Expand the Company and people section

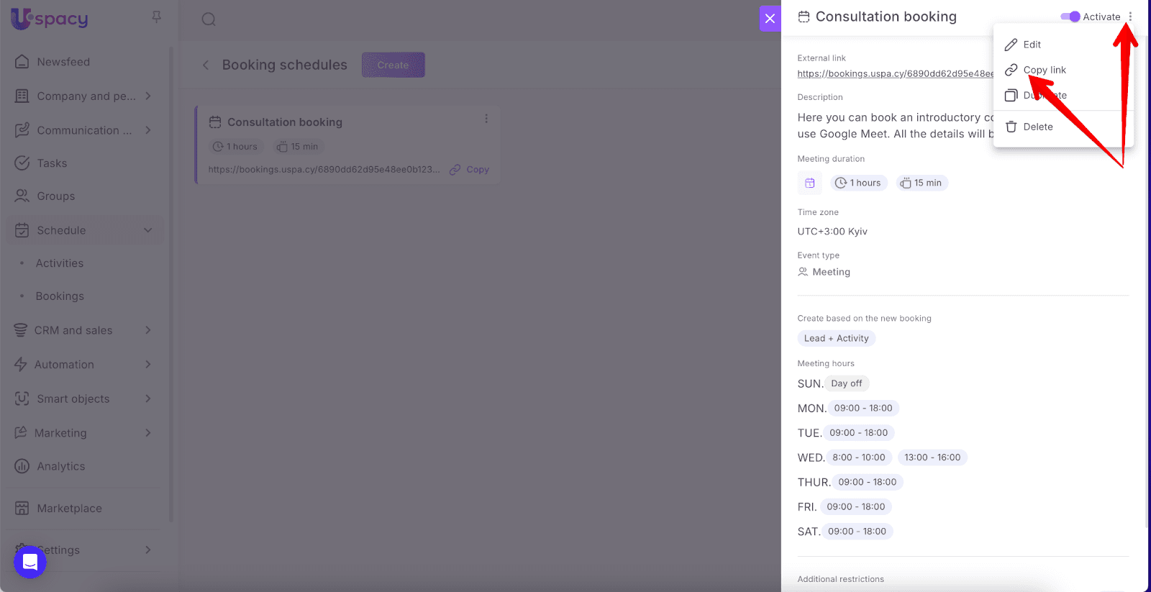(148, 96)
